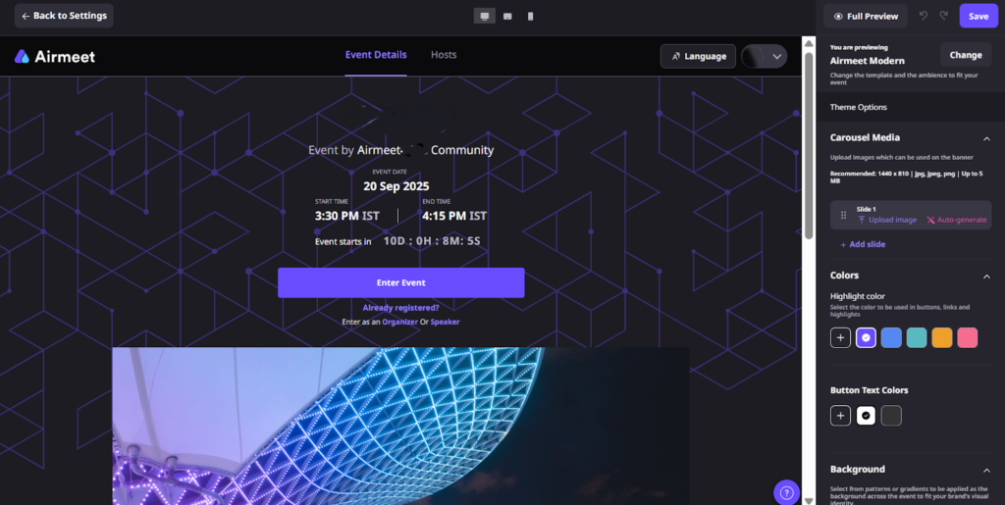Add a custom button text color
The height and width of the screenshot is (505, 1005).
(x=840, y=416)
